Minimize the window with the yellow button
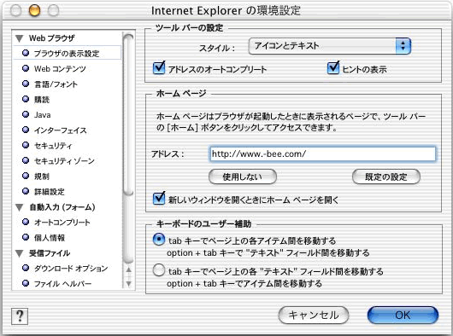 [x=34, y=11]
